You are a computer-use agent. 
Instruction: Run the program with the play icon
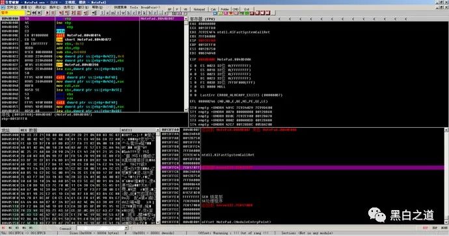point(48,13)
